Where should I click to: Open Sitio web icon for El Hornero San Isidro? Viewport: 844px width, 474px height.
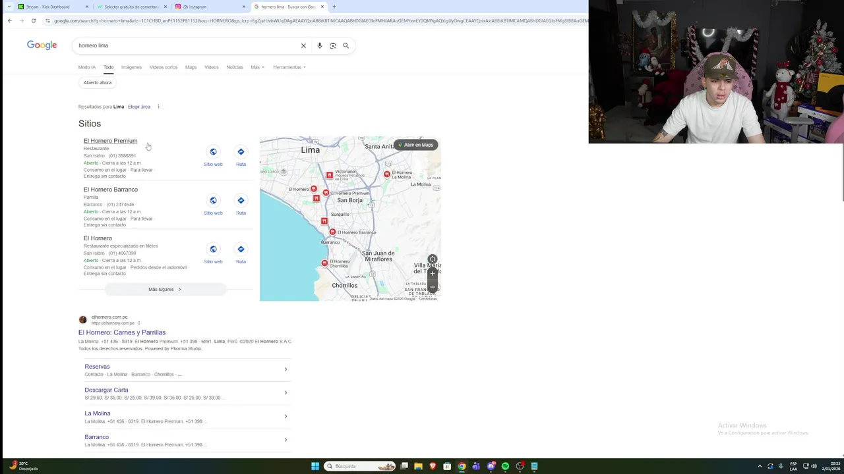[213, 250]
